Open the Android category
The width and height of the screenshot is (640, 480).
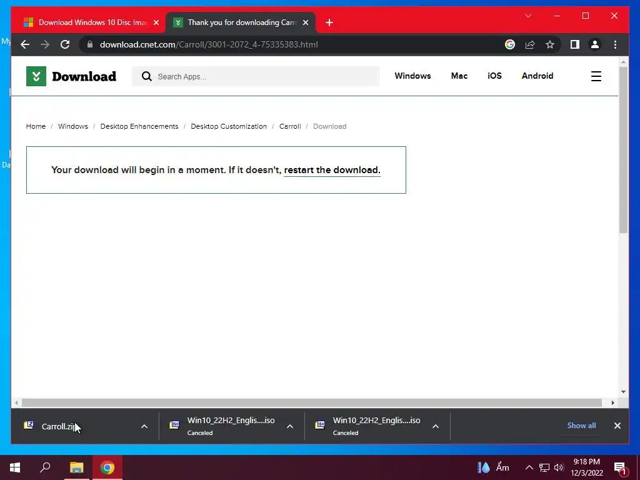(x=537, y=76)
